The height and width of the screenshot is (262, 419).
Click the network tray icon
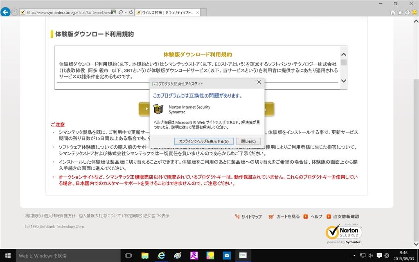pos(363,255)
